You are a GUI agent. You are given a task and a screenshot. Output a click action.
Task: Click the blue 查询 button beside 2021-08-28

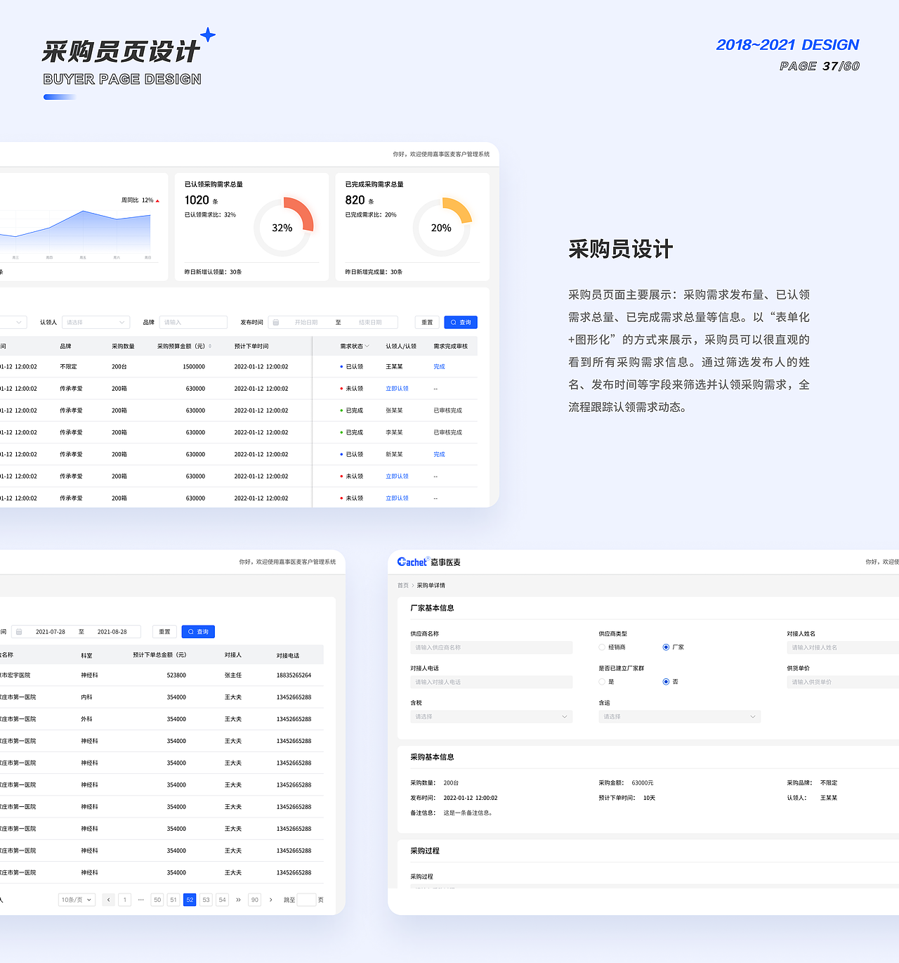click(198, 632)
